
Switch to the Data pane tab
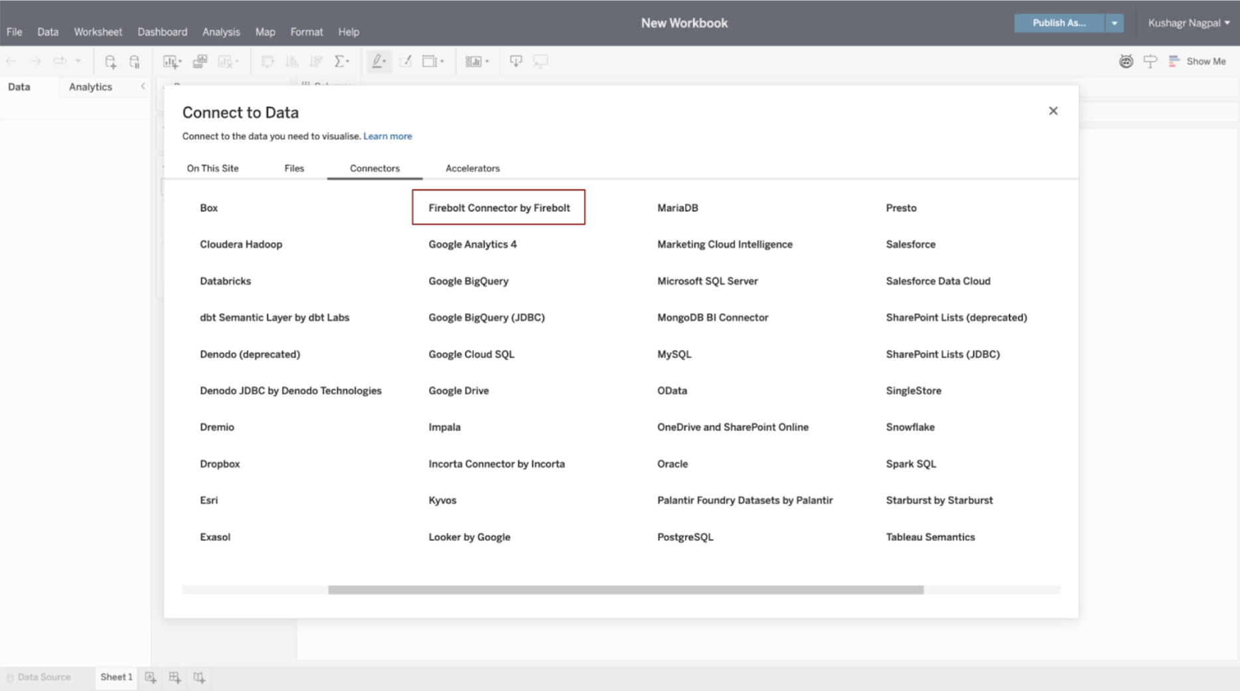tap(19, 87)
